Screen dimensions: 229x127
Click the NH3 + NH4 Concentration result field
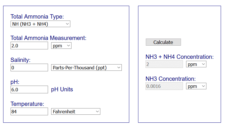click(164, 64)
